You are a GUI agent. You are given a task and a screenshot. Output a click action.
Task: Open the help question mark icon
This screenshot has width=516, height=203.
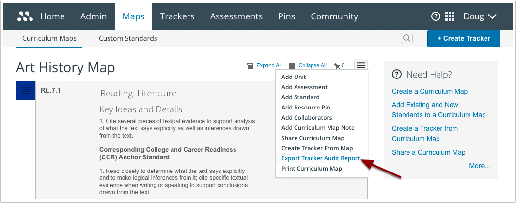pos(436,16)
